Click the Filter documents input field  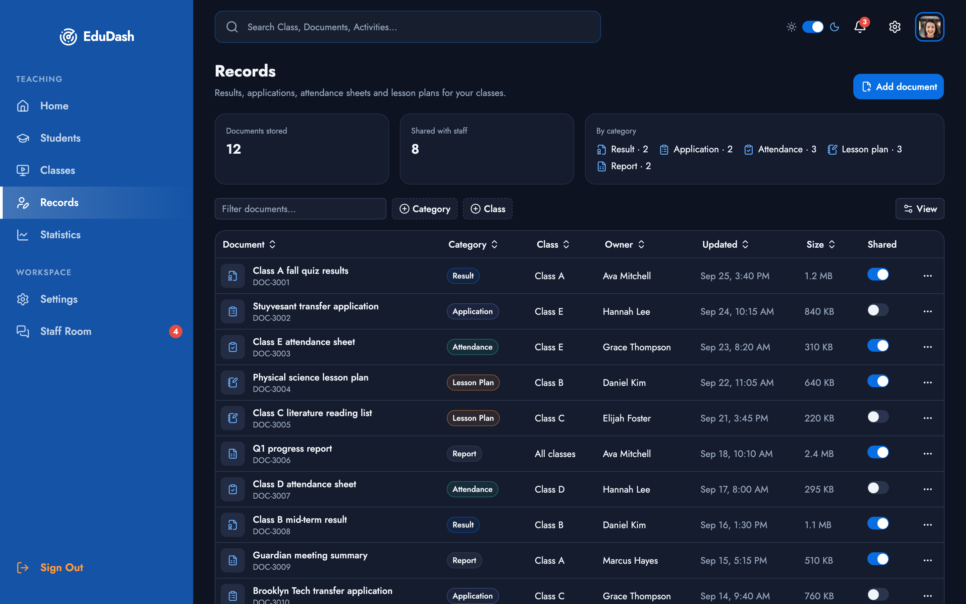click(300, 208)
